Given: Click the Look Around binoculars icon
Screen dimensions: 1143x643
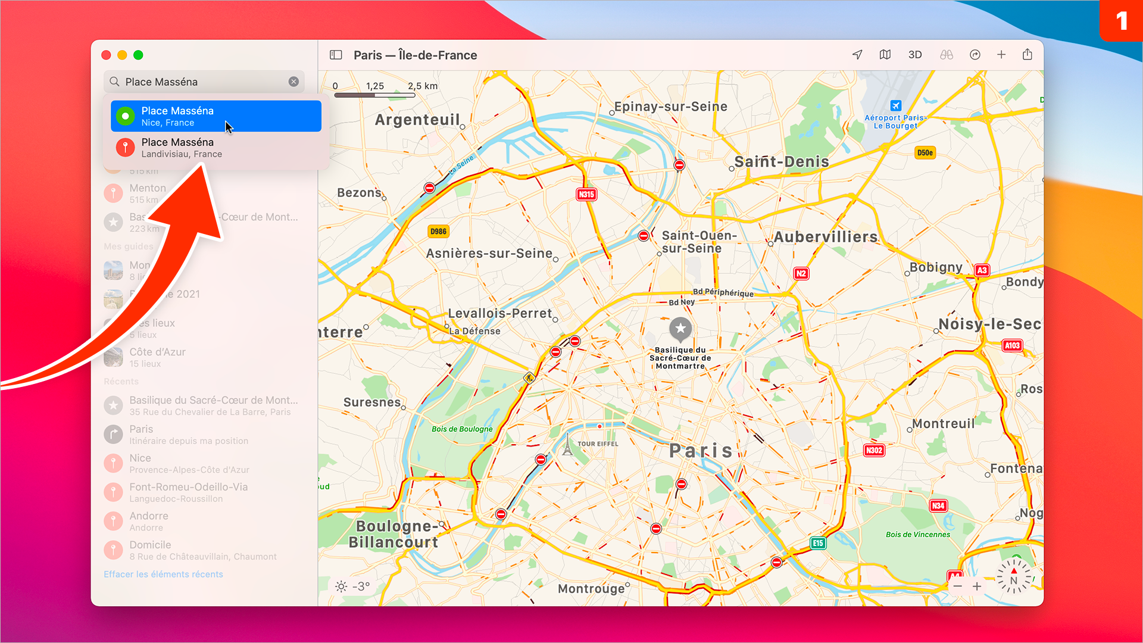Looking at the screenshot, I should pos(947,55).
